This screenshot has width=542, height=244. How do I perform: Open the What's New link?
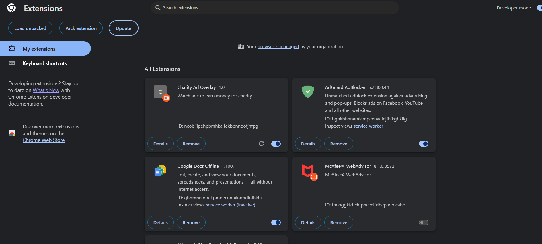click(x=46, y=90)
